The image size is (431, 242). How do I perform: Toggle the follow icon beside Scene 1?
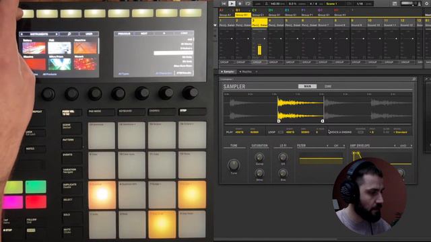349,3
